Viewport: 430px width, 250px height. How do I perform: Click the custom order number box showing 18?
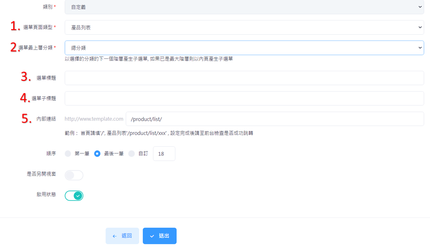(x=164, y=154)
